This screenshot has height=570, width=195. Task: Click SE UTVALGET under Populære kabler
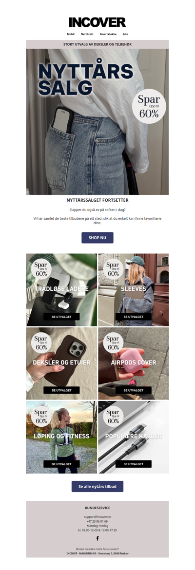pyautogui.click(x=134, y=464)
